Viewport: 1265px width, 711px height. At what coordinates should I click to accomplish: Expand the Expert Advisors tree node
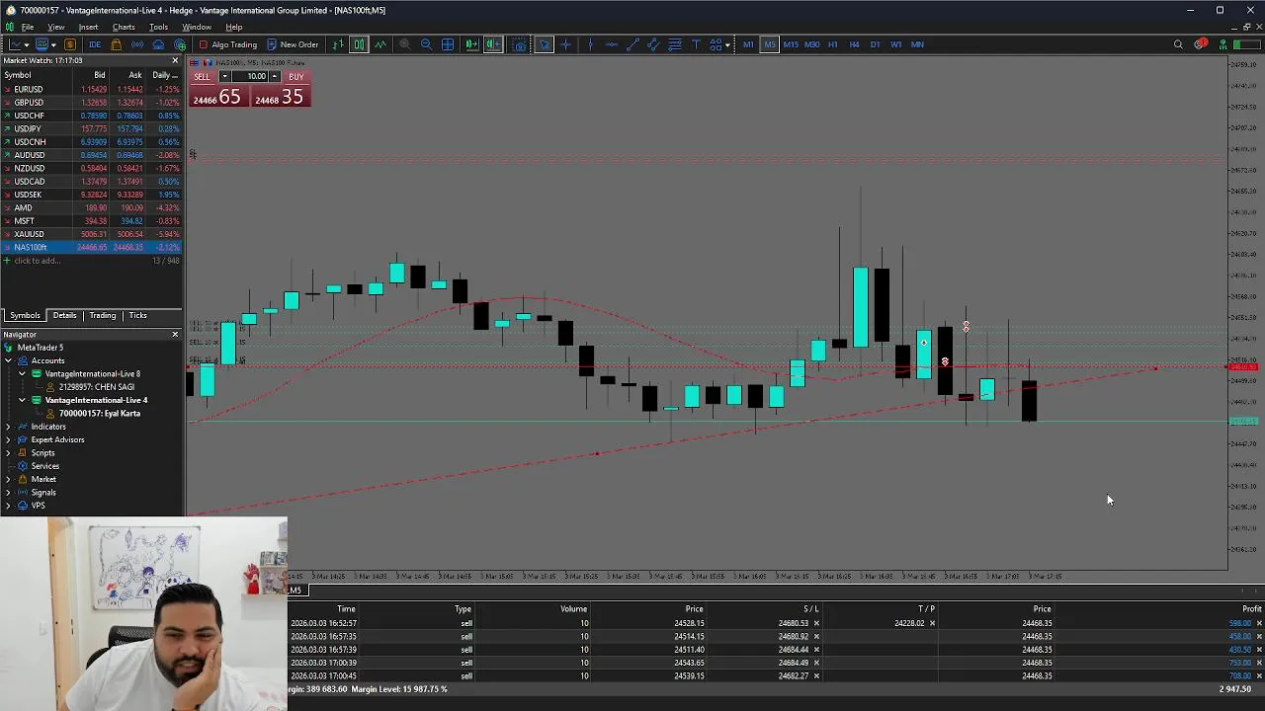pyautogui.click(x=9, y=439)
